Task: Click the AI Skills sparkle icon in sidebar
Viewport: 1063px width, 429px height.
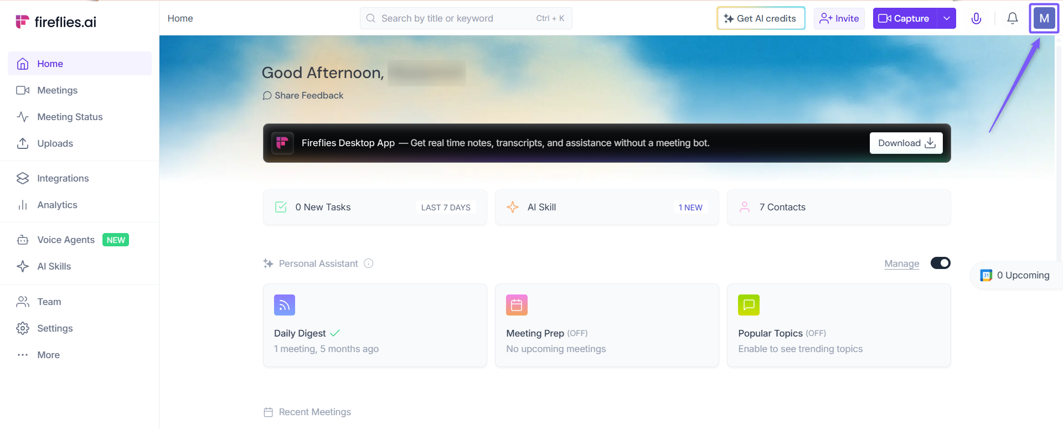Action: (x=23, y=266)
